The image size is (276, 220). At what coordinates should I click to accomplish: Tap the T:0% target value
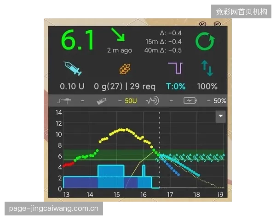click(176, 86)
